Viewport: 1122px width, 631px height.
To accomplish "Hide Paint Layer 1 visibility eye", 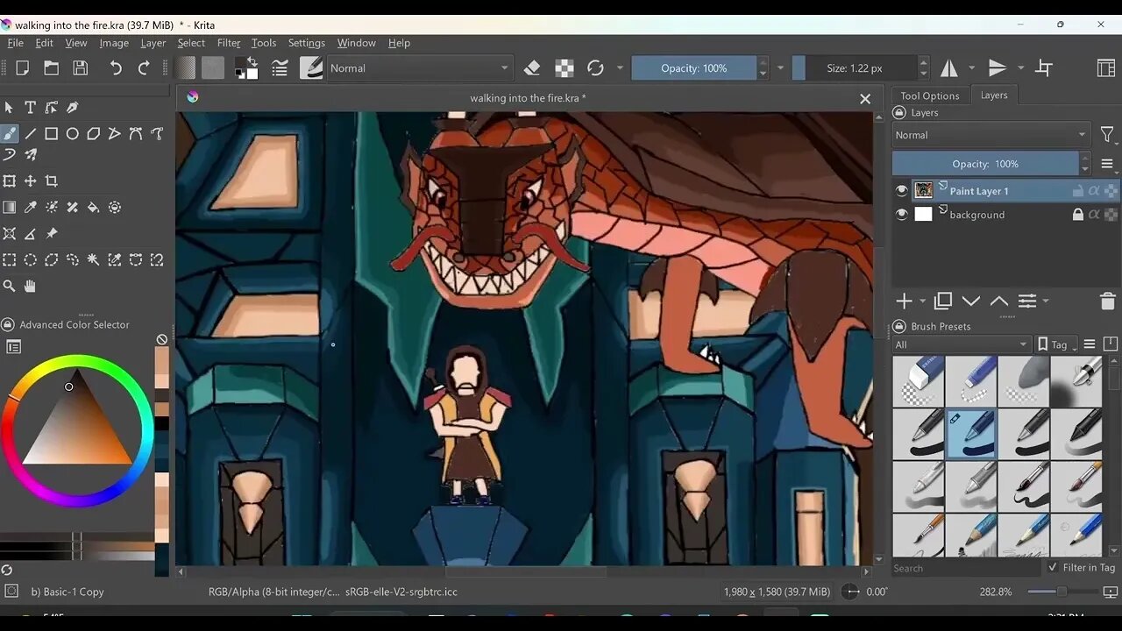I will pyautogui.click(x=902, y=190).
